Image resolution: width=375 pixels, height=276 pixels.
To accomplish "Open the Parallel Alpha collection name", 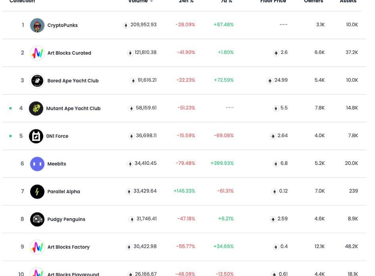I will [x=63, y=192].
